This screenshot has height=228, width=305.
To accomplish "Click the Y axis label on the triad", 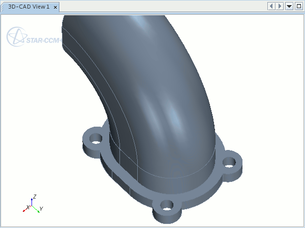I will pos(41,208).
